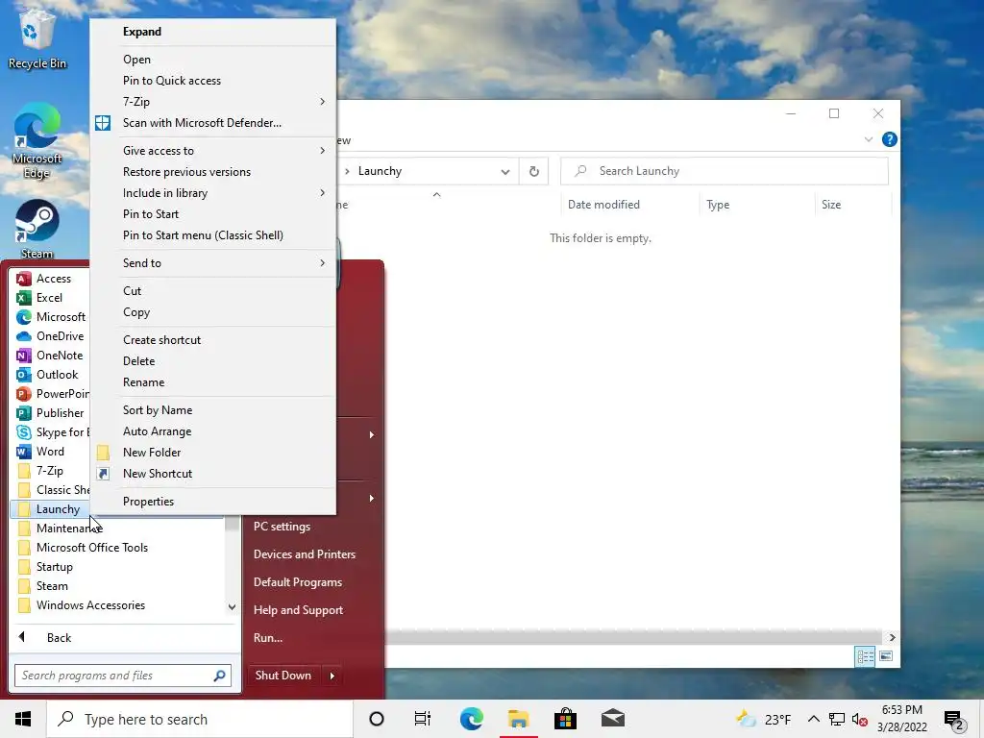Open Task View on the taskbar
Screen dimensions: 984x738
(423, 719)
